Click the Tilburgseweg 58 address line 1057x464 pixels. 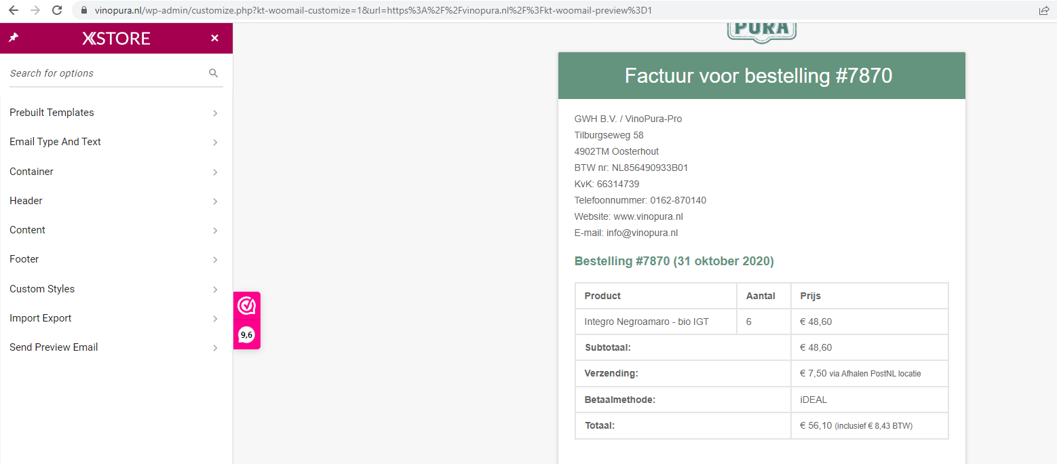(x=609, y=135)
